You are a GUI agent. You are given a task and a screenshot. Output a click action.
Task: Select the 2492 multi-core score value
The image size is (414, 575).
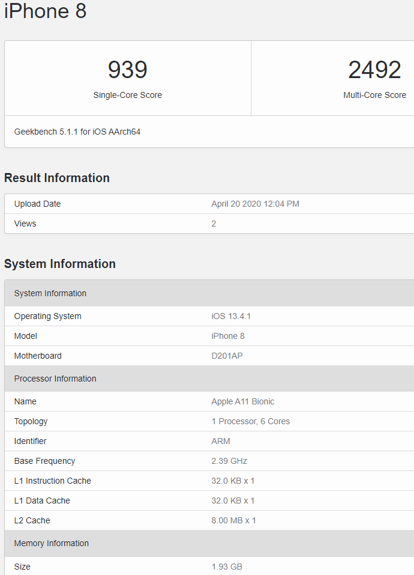click(x=374, y=70)
